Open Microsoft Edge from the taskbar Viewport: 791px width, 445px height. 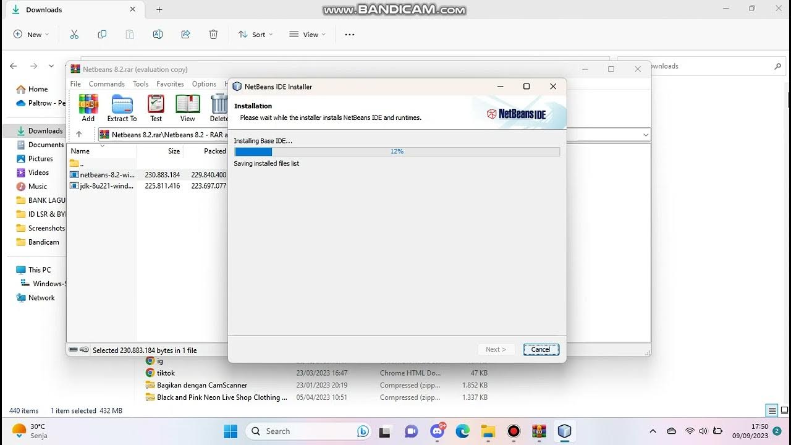click(463, 431)
